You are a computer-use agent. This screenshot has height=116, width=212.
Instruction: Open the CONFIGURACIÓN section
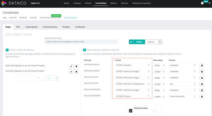click(71, 18)
